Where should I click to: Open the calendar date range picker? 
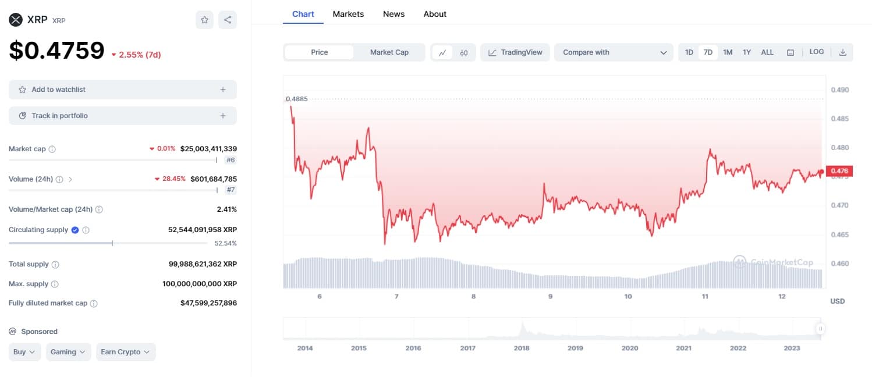coord(790,52)
